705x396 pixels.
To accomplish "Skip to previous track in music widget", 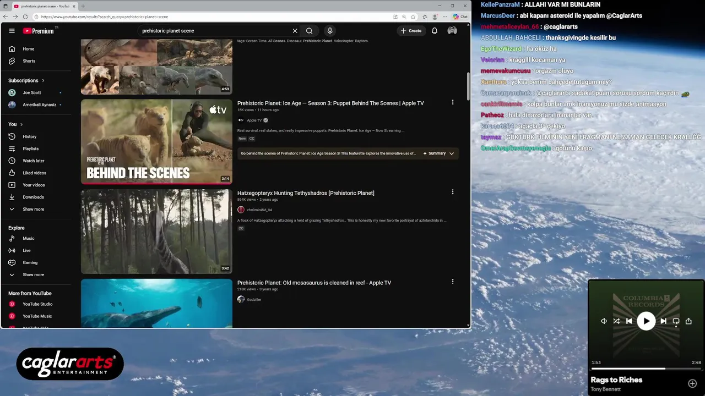I will point(629,321).
